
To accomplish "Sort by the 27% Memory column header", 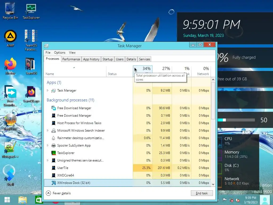I will (162, 71).
